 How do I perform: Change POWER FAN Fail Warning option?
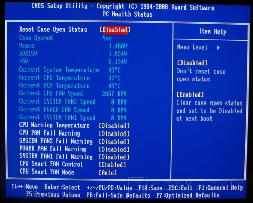click(114, 149)
